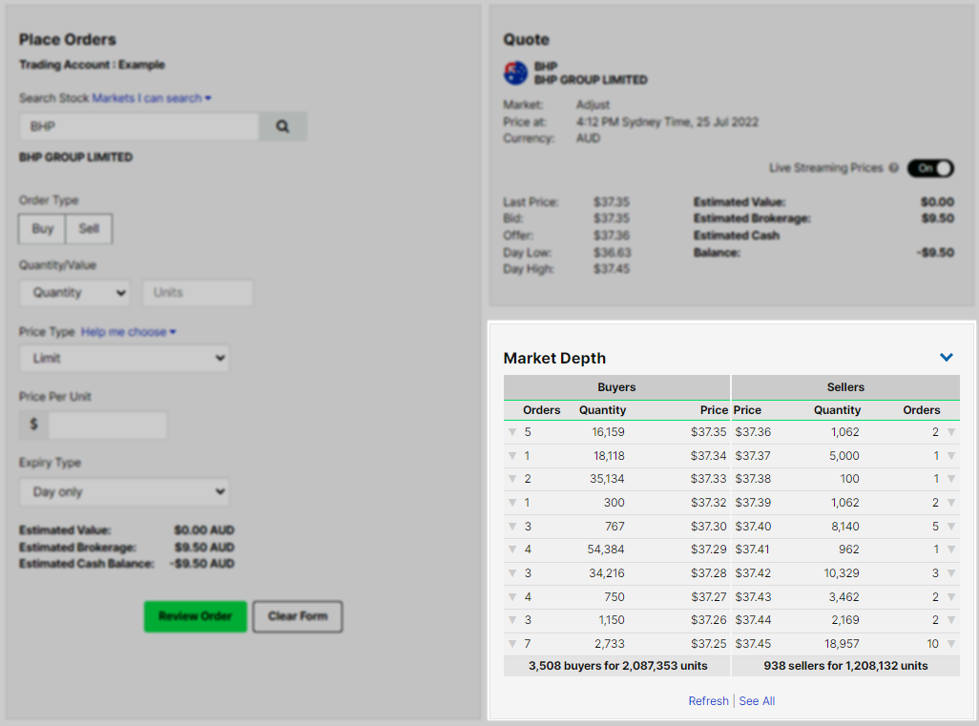
Task: Expand buyer row at price $37.26
Action: coord(512,620)
